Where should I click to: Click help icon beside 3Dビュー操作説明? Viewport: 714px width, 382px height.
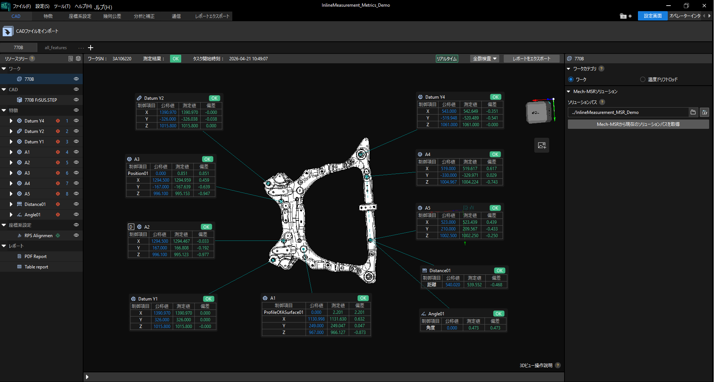pyautogui.click(x=558, y=365)
